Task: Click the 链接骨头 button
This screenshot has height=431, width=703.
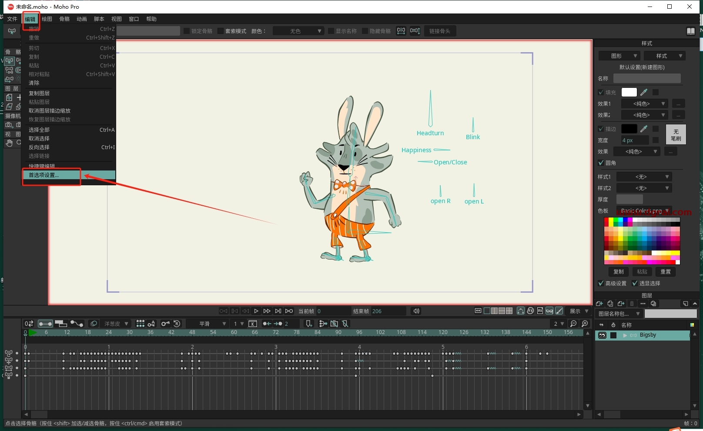Action: point(440,31)
